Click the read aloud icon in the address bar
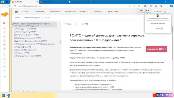This screenshot has width=174, height=98. pos(134,6)
